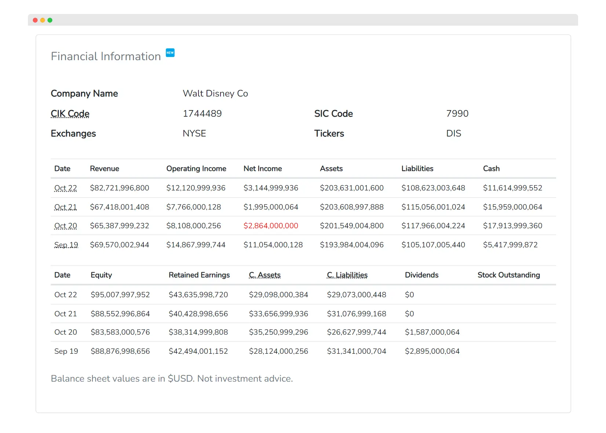The width and height of the screenshot is (606, 433).
Task: Select cash value $5,417,999,872
Action: [x=510, y=245]
